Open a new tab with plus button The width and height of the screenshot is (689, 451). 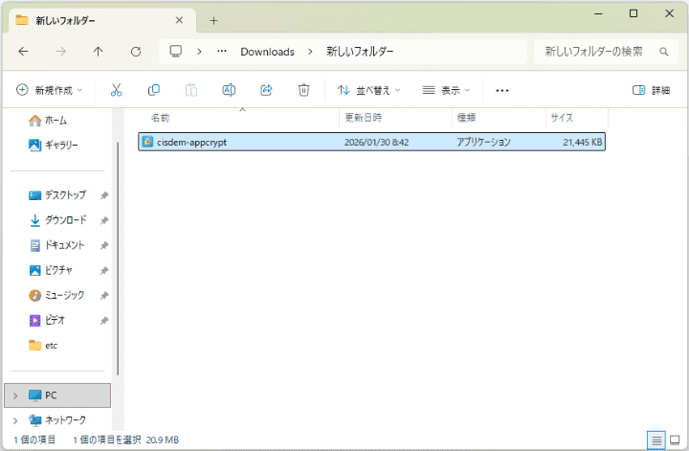point(213,20)
